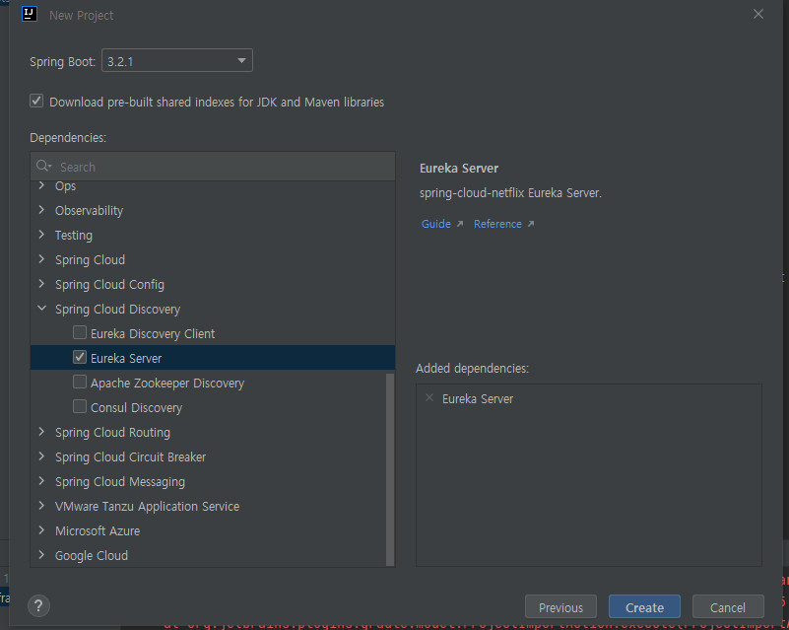Check the Eureka Discovery Client checkbox
This screenshot has height=630, width=789.
80,332
